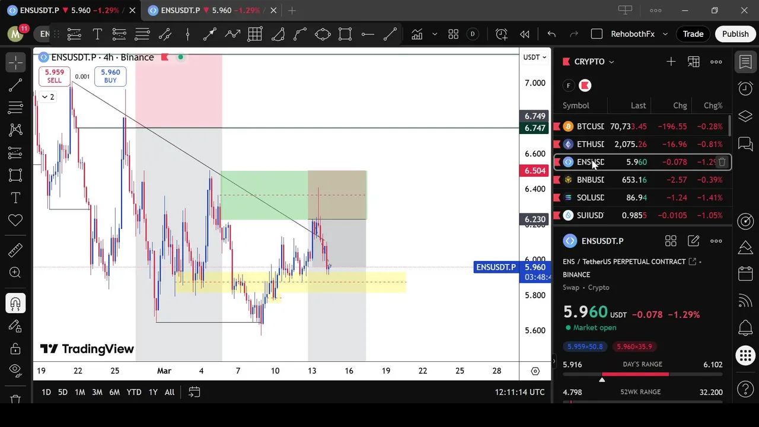The width and height of the screenshot is (759, 427).
Task: Delete ENSUSD row using trash icon
Action: pos(722,162)
